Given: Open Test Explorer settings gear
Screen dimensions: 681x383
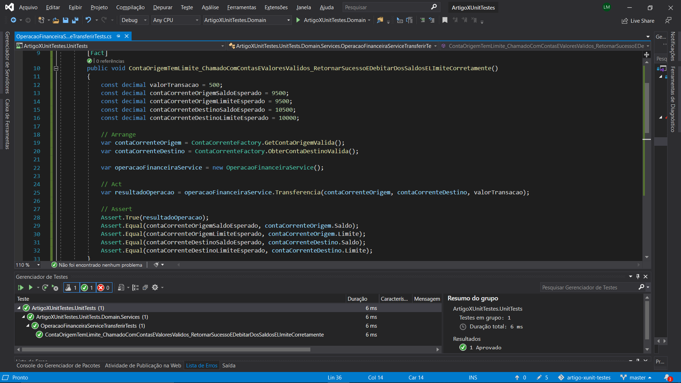Looking at the screenshot, I should [155, 288].
